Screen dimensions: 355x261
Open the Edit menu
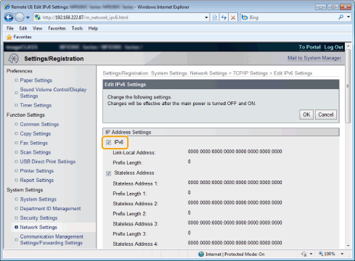coord(23,28)
